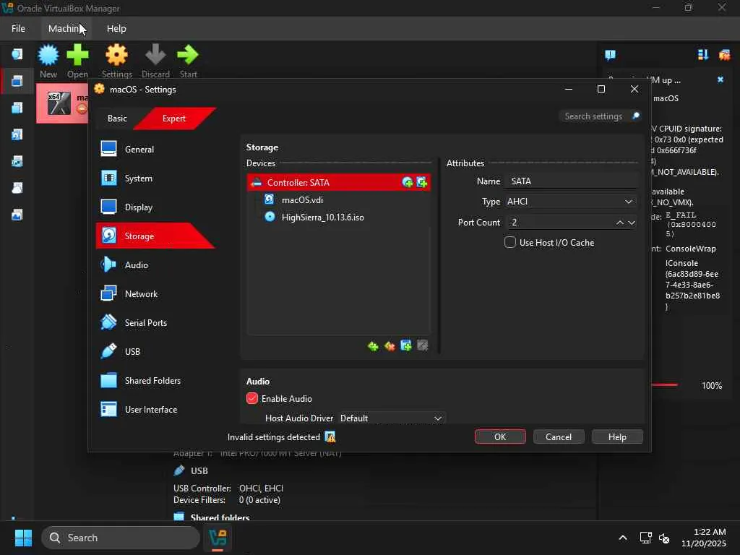Open the Storage settings category

[155, 236]
